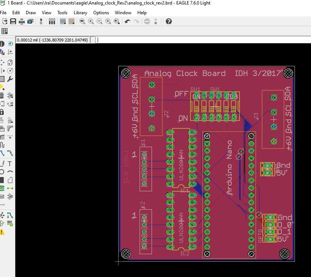Select the Ripup tool

coord(10,153)
